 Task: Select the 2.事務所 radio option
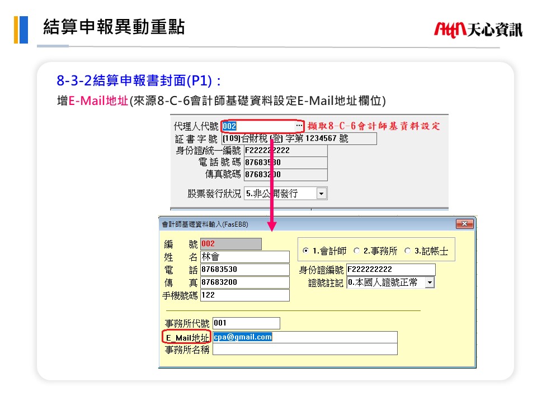click(x=357, y=251)
